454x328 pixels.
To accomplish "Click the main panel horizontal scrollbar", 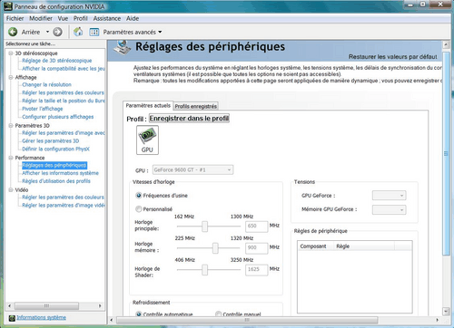I will coord(247,320).
